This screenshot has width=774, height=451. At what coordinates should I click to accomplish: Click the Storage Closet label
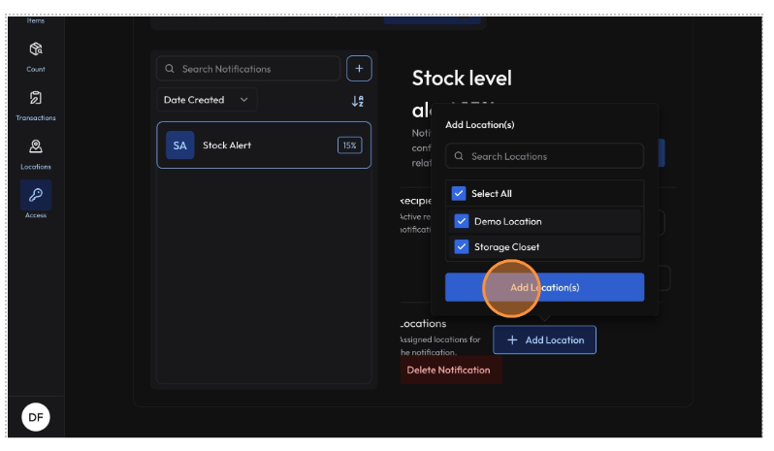pos(507,246)
